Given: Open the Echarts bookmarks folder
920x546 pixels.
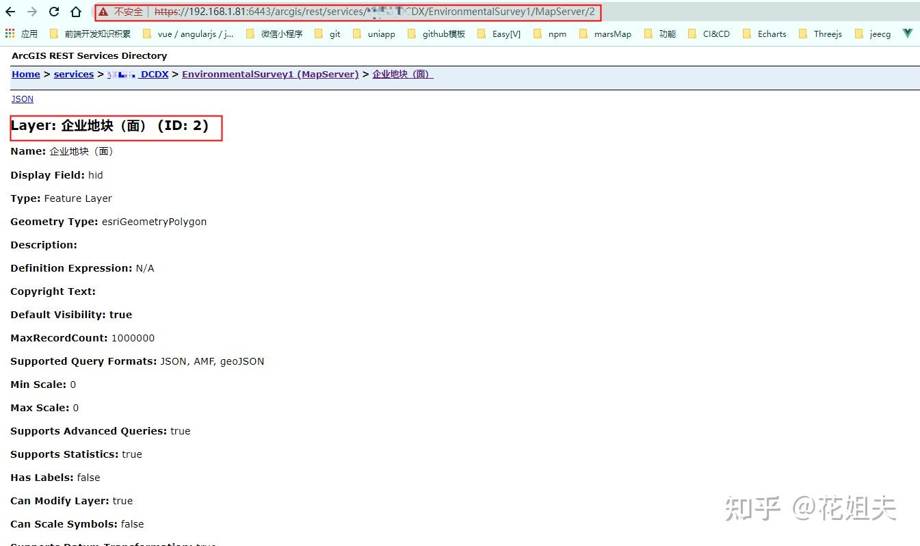Looking at the screenshot, I should 772,34.
